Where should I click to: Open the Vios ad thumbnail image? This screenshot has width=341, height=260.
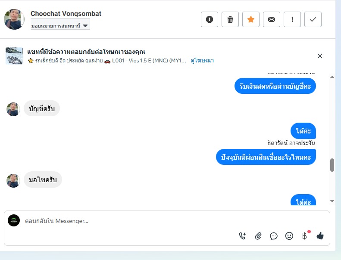pos(14,56)
